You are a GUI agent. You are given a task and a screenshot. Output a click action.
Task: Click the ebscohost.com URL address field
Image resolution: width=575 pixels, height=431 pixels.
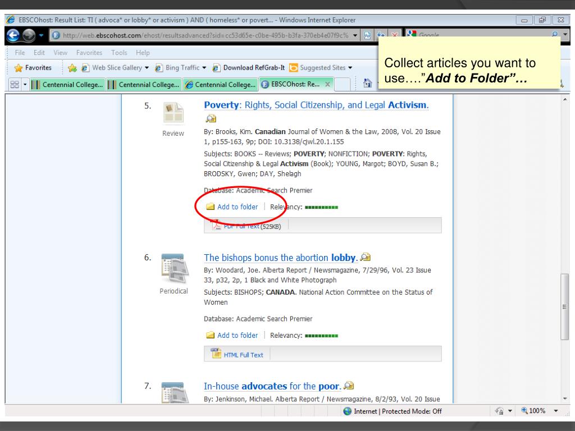point(206,35)
